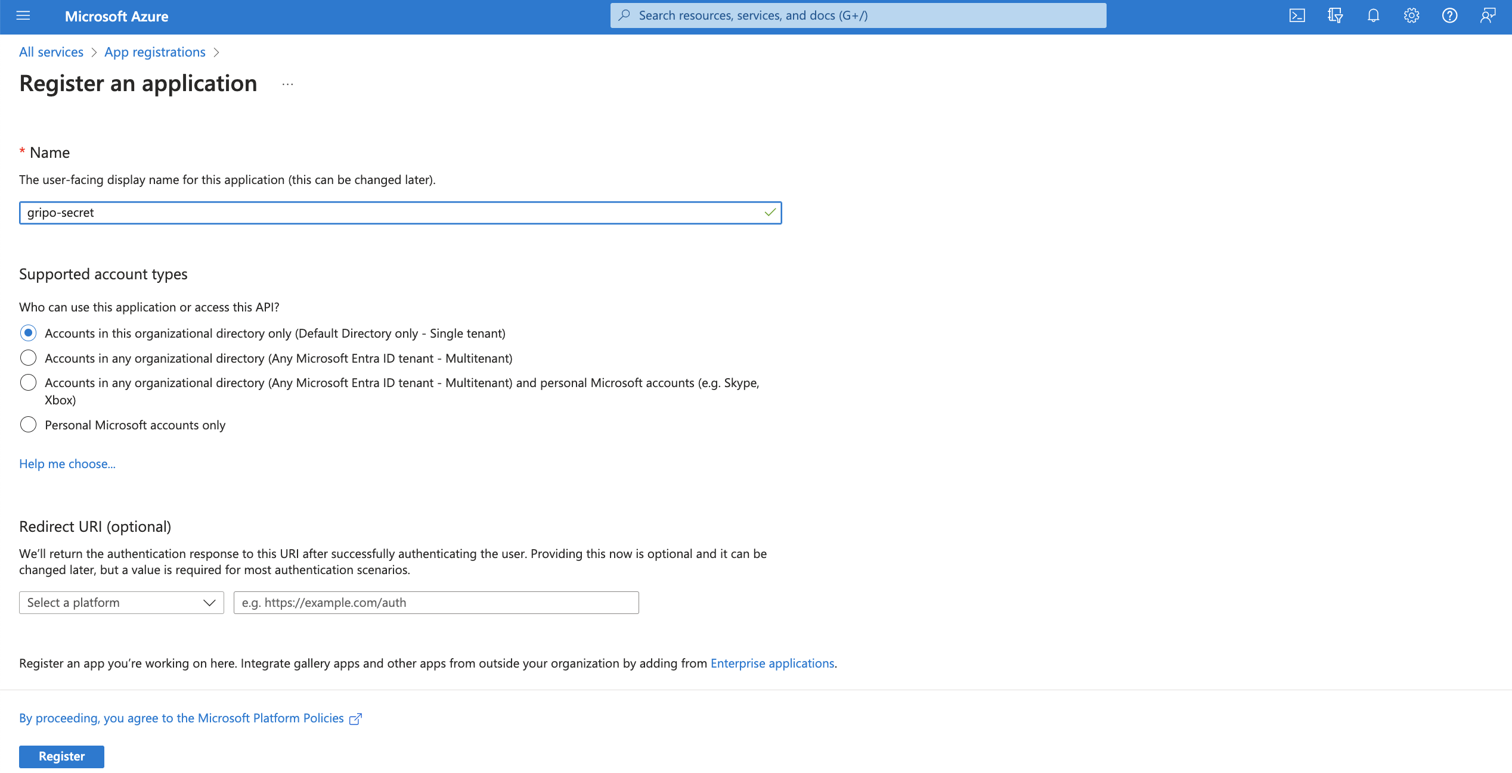Open portal settings gear
The image size is (1512, 773).
[x=1411, y=16]
